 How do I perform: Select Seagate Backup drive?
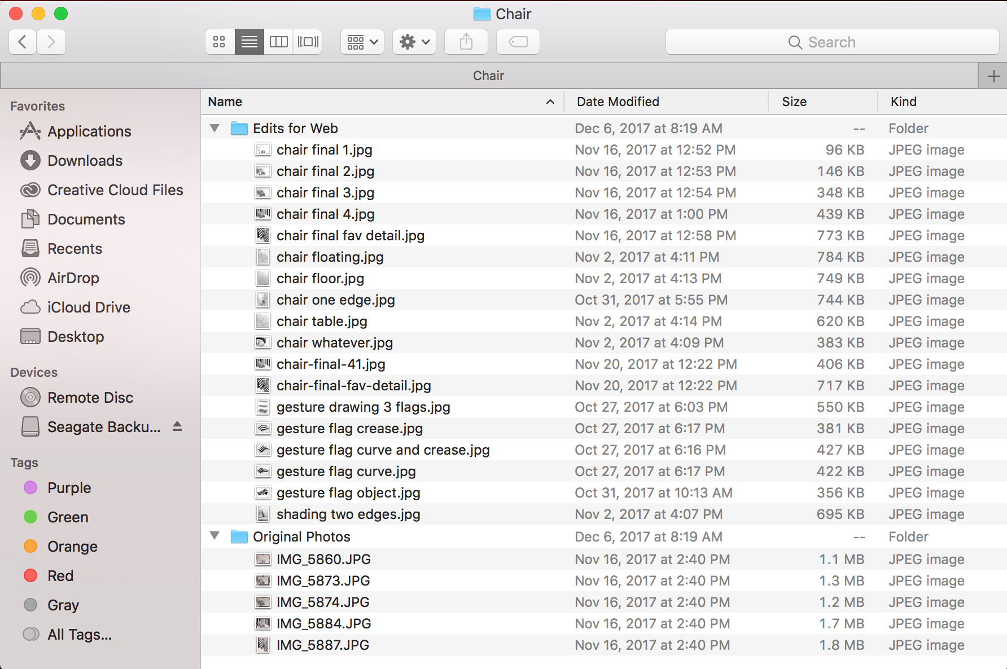click(90, 427)
